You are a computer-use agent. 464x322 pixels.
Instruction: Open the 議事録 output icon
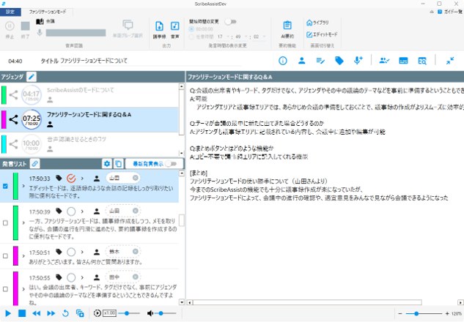[x=160, y=29]
